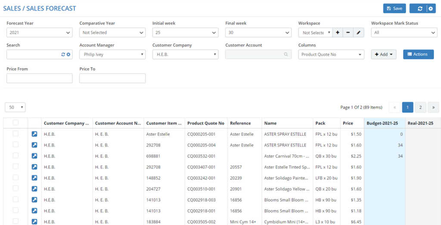Viewport: 441px width, 225px height.
Task: Go to page 2 of results
Action: (x=420, y=107)
